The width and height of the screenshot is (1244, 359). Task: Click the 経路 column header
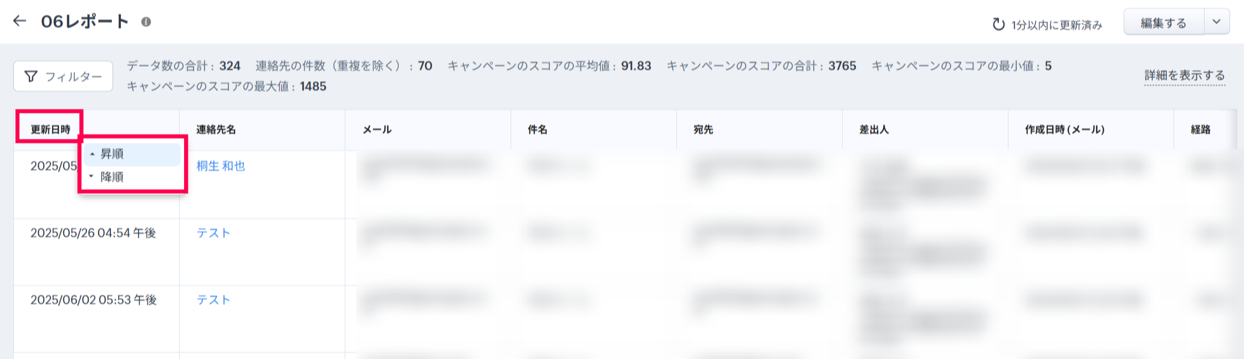point(1200,129)
